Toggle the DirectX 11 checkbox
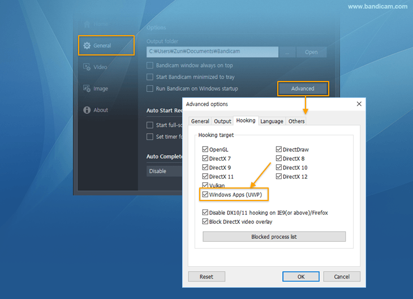This screenshot has height=299, width=413. point(205,176)
